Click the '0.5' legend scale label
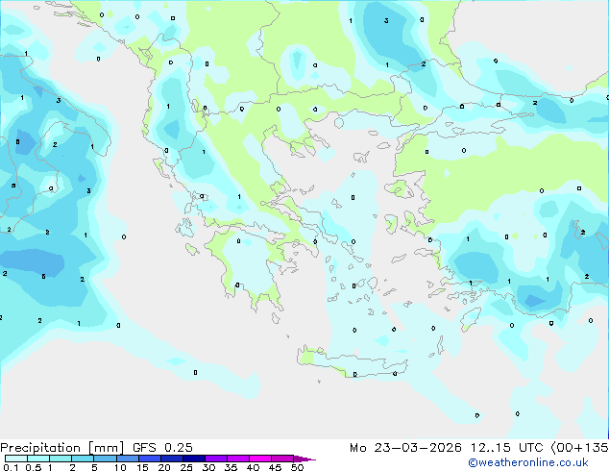The image size is (609, 471). tap(34, 467)
